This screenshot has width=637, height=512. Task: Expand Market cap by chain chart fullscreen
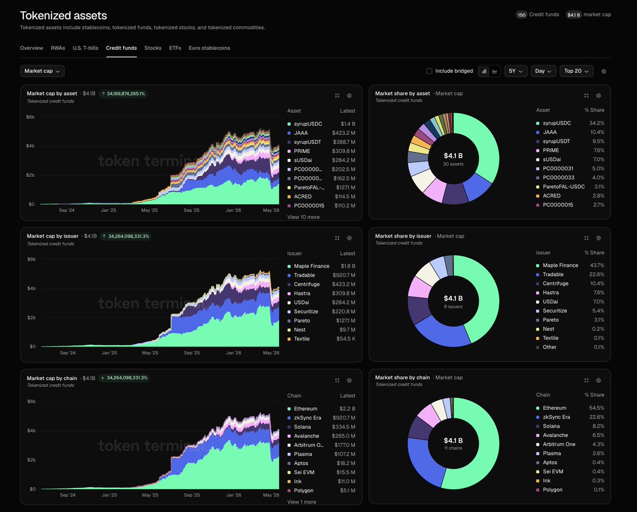coord(337,380)
